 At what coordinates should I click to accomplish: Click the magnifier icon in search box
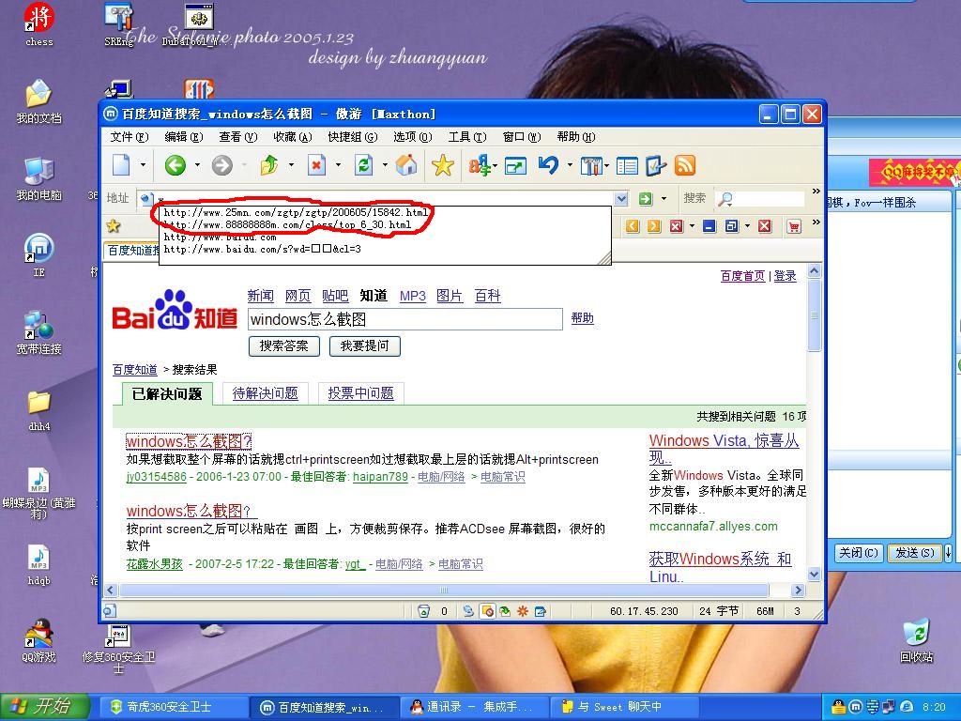(x=725, y=199)
